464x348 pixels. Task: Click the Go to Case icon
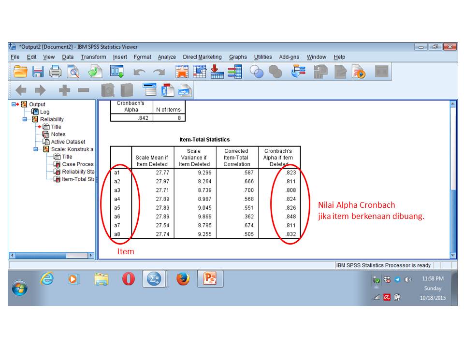click(200, 72)
